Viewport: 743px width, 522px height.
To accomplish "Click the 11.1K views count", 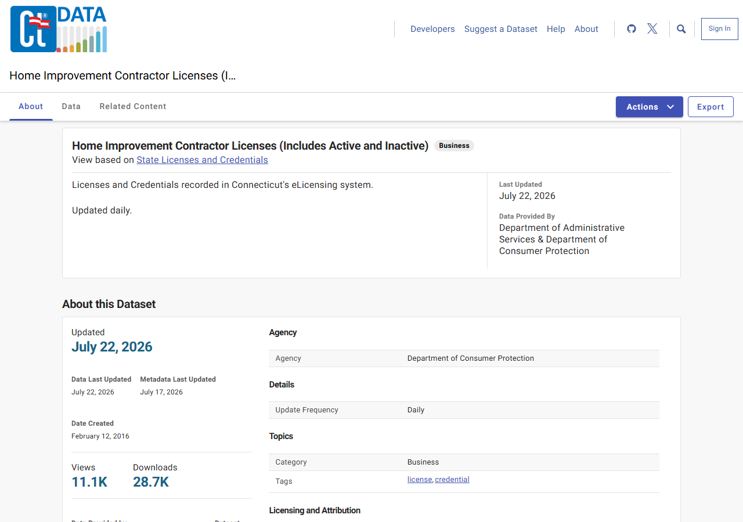I will (x=89, y=482).
